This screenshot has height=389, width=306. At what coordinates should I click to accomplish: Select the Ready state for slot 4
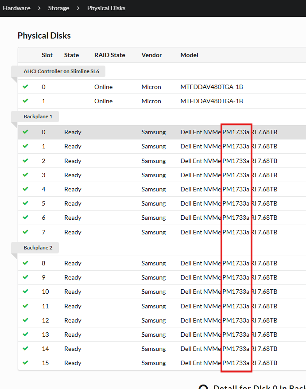point(73,189)
